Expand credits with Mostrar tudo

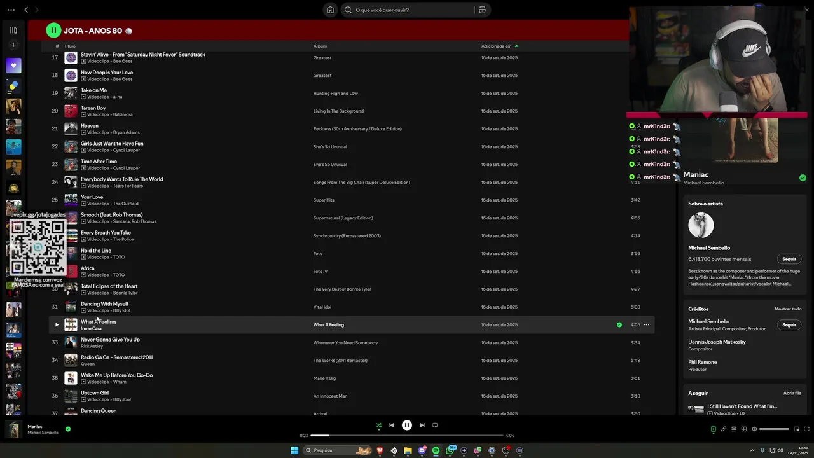point(788,309)
